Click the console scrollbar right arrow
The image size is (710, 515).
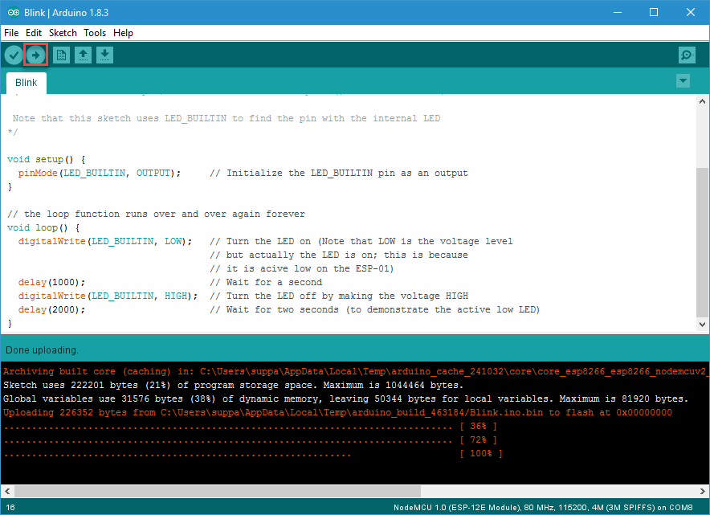click(702, 491)
